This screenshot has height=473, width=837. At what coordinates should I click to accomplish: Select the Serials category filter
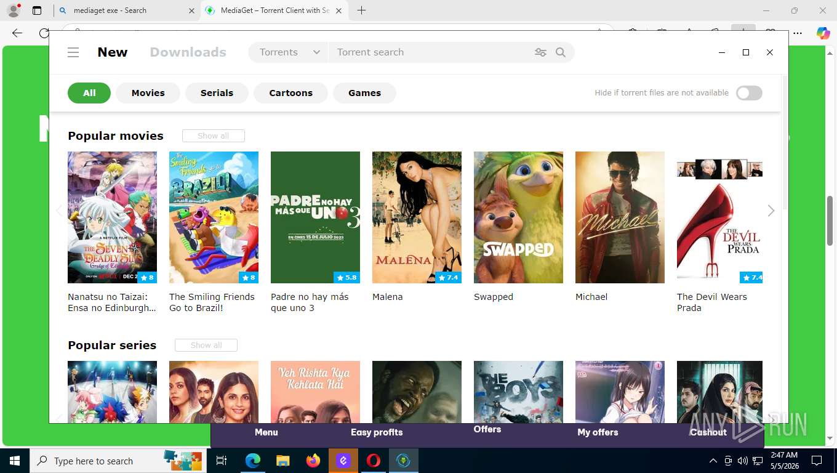(x=217, y=93)
